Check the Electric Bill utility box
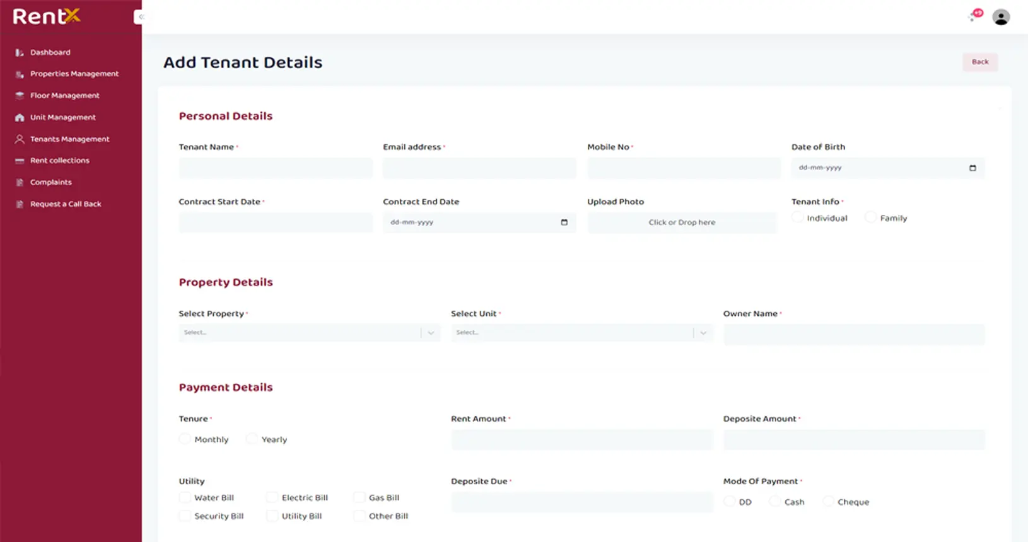Screen dimensions: 1028x542 272,497
